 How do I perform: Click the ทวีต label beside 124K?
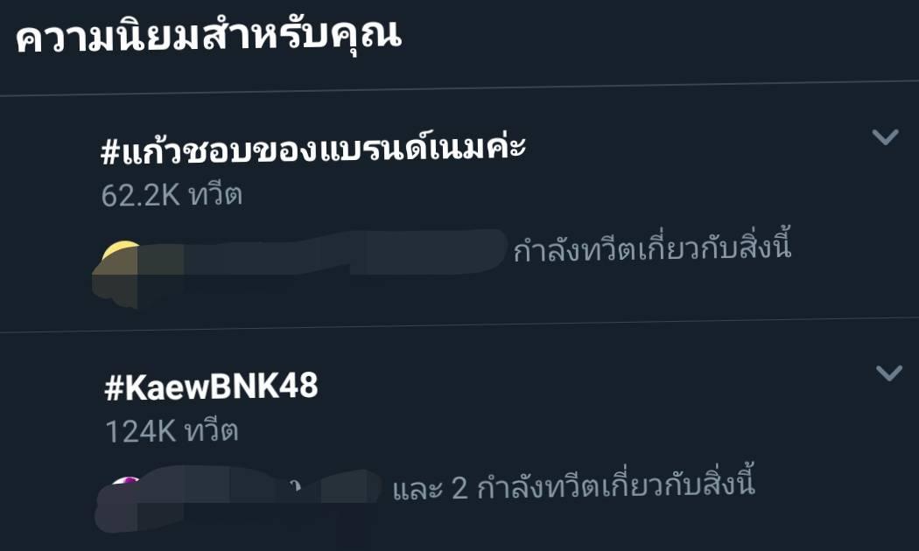click(x=212, y=430)
